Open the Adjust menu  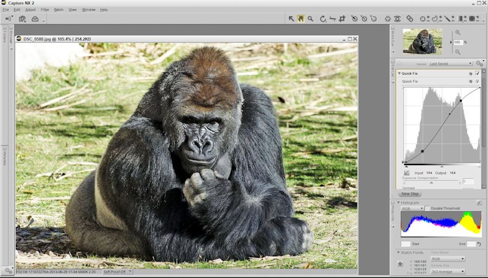[x=30, y=10]
